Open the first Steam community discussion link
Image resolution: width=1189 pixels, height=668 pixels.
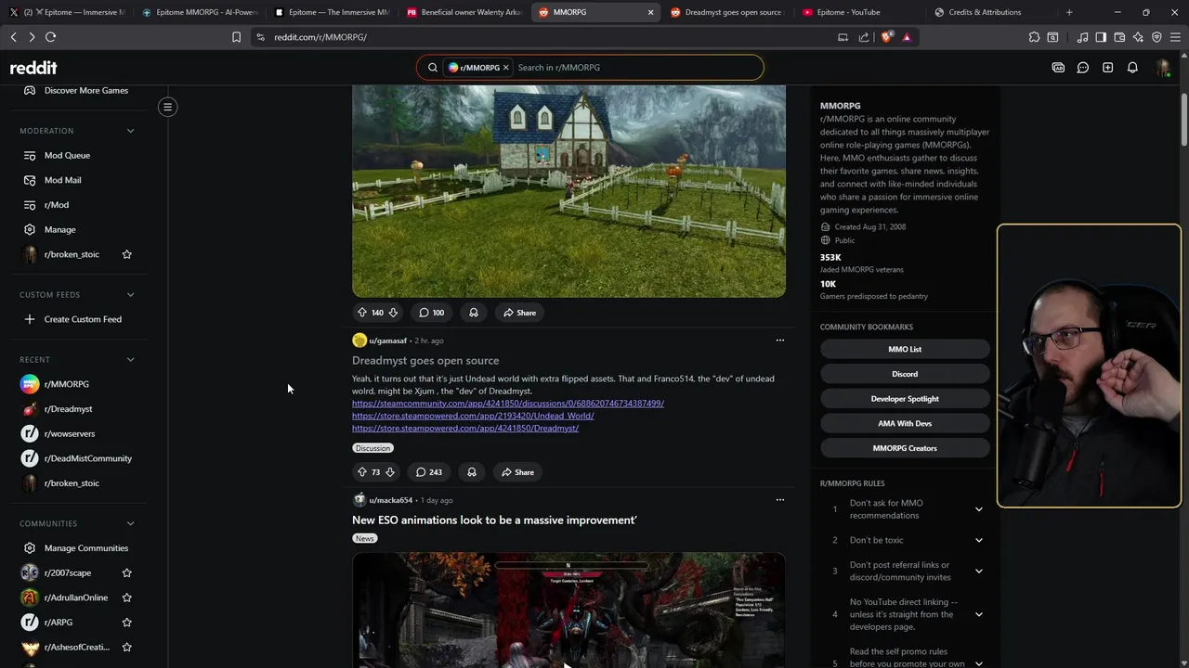pos(508,404)
